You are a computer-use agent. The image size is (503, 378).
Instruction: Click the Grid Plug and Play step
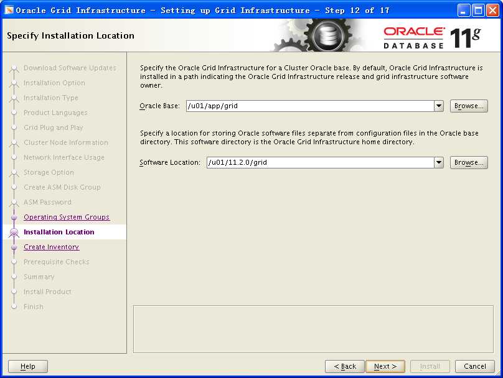point(54,127)
